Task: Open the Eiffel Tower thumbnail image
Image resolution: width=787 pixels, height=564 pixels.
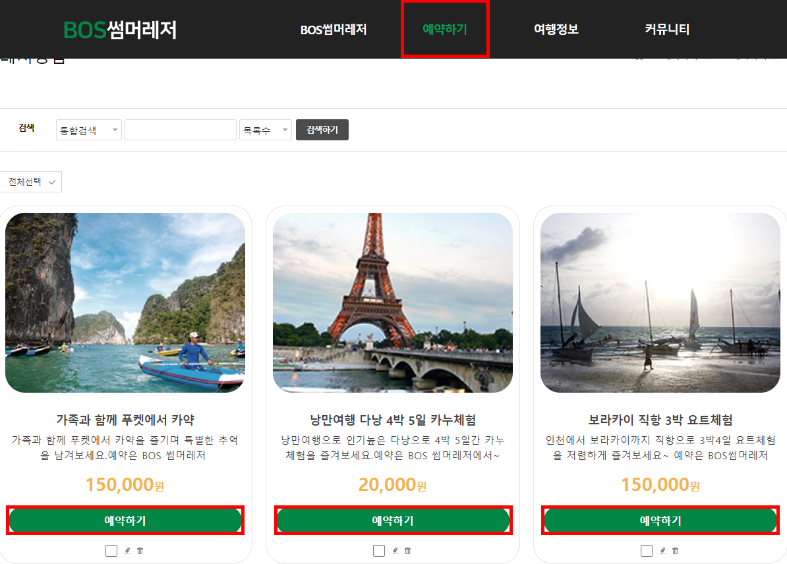Action: point(393,302)
